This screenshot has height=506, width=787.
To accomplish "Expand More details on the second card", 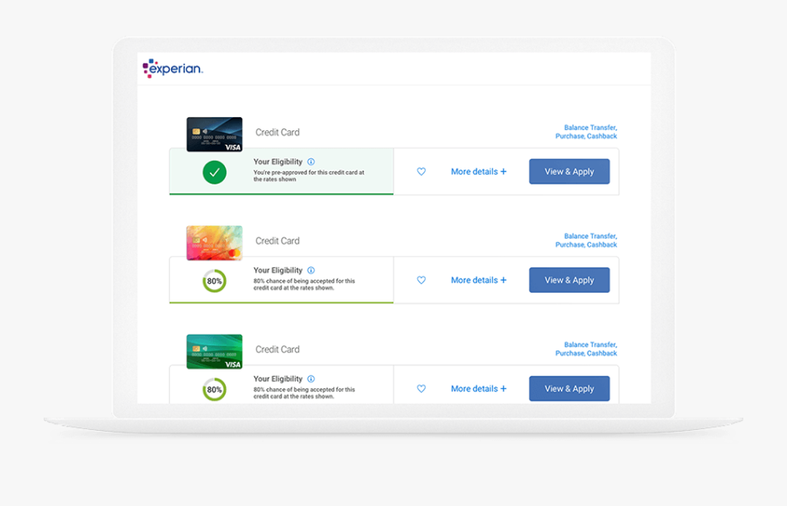I will pyautogui.click(x=478, y=280).
